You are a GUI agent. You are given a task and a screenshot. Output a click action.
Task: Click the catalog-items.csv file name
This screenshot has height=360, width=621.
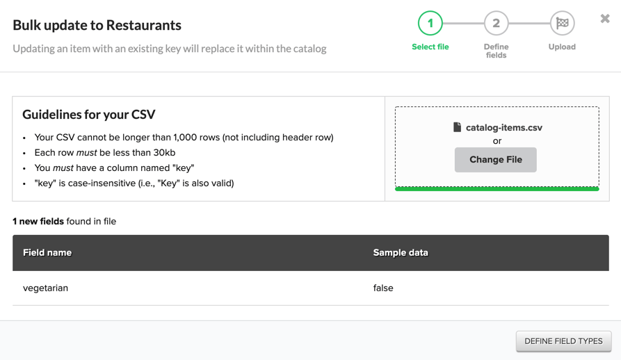[503, 128]
